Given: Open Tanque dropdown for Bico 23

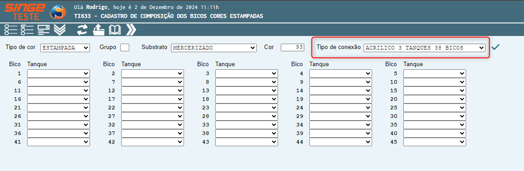Looking at the screenshot, I should pyautogui.click(x=246, y=108).
